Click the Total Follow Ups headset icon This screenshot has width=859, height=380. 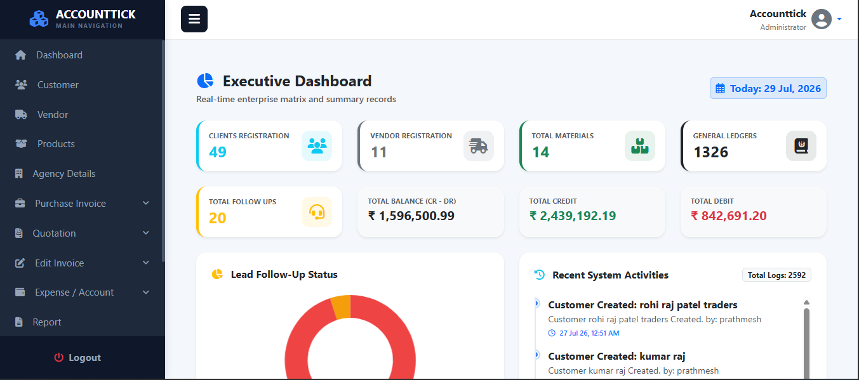click(x=317, y=212)
